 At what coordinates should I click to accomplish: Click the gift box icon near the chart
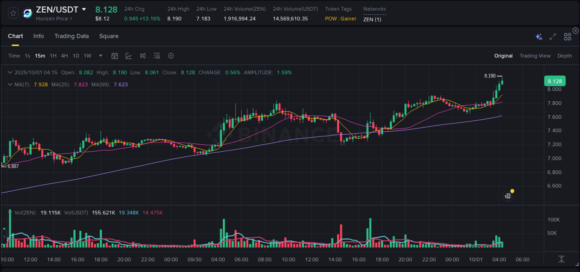tap(507, 195)
